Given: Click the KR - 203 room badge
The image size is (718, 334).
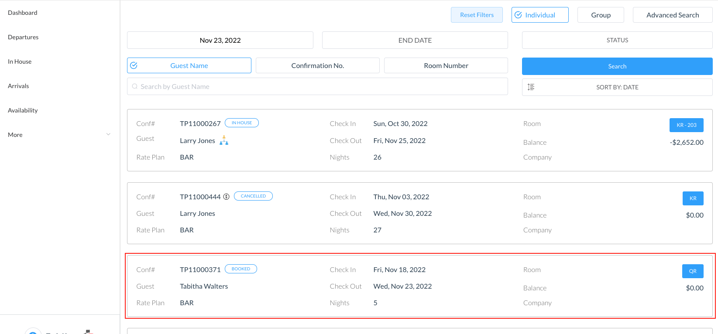Looking at the screenshot, I should 686,125.
